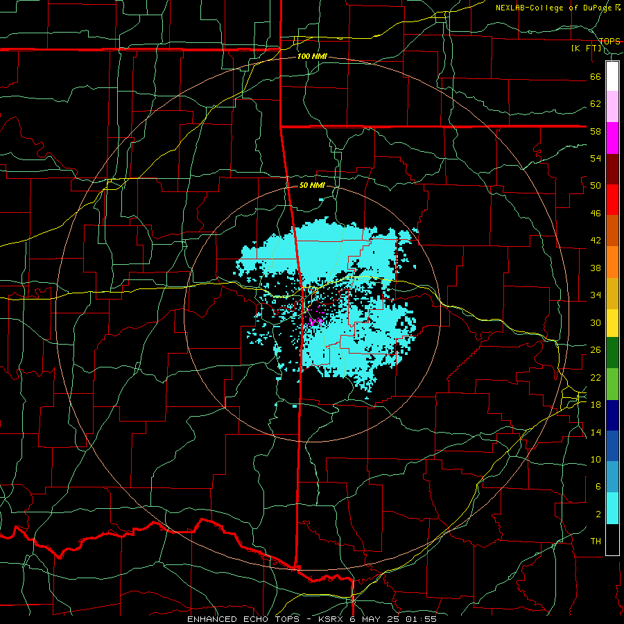Click the legend value 2
624x624 pixels.
[598, 514]
